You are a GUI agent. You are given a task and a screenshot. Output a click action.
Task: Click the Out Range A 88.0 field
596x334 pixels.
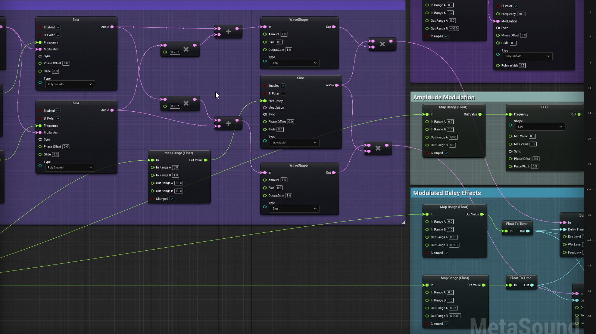click(x=178, y=183)
